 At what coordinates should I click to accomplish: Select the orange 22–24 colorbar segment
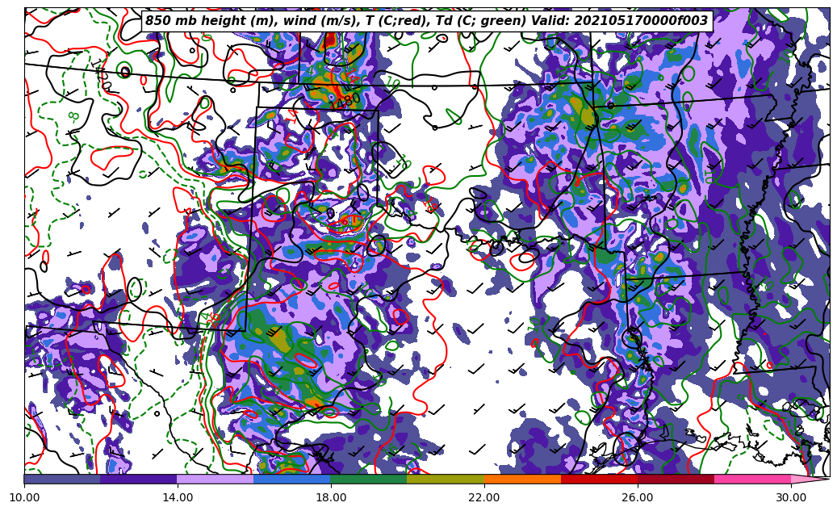[522, 479]
